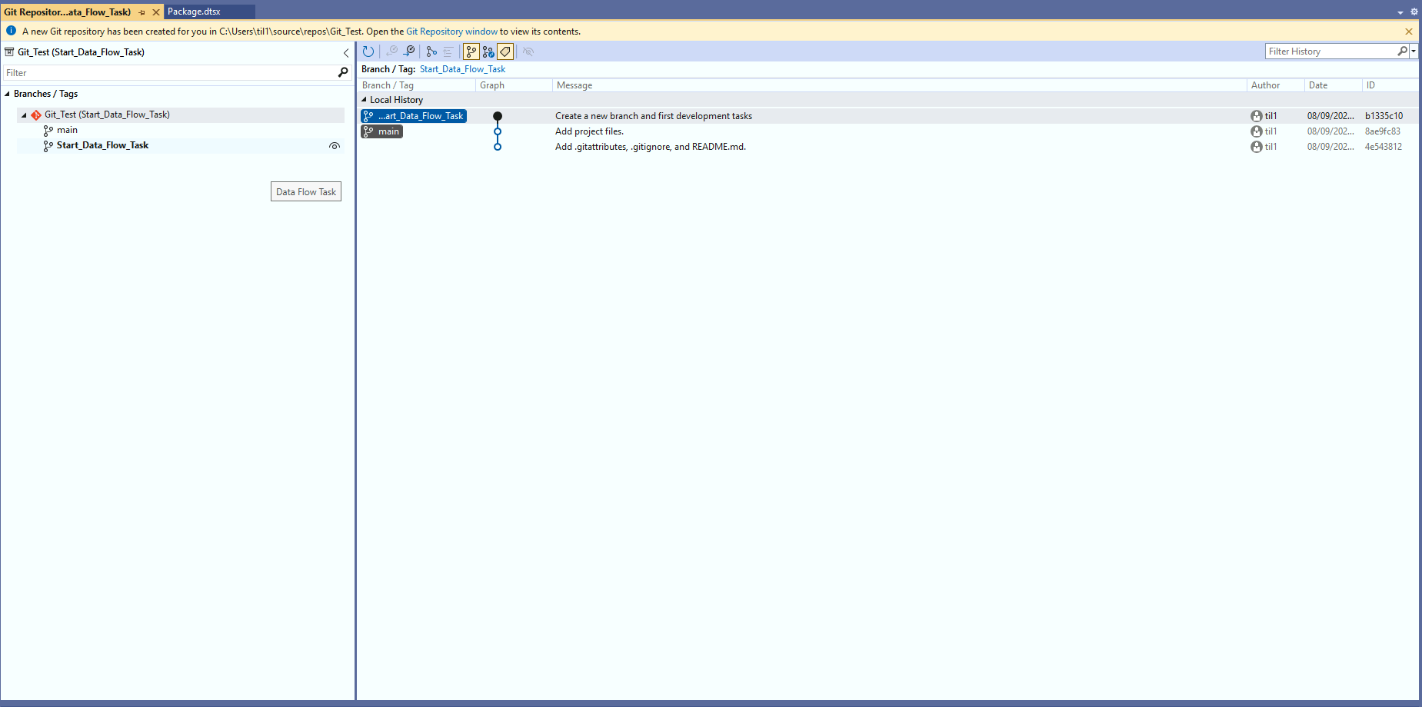Click the branch icon next to main in tree
This screenshot has width=1422, height=707.
pos(48,131)
